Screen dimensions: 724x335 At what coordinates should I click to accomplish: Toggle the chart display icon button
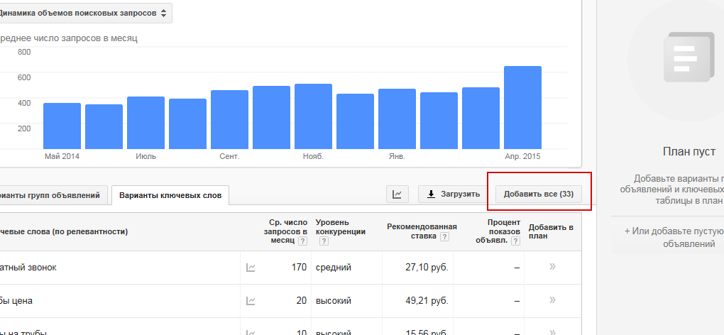pyautogui.click(x=397, y=194)
